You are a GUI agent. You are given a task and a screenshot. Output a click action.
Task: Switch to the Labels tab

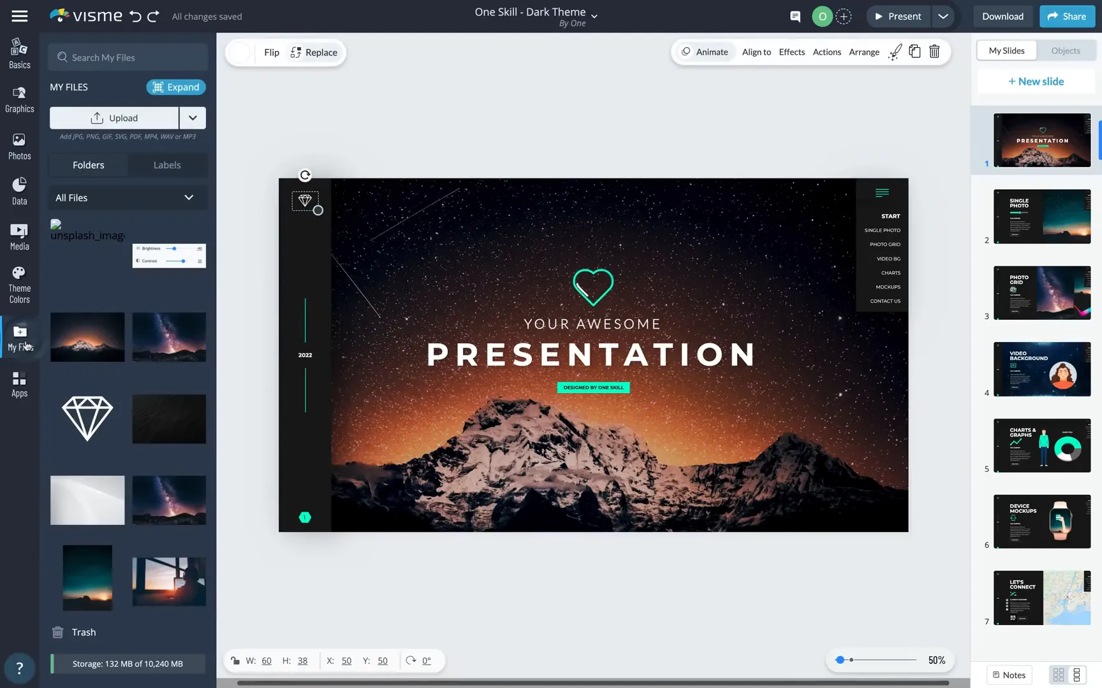[166, 165]
